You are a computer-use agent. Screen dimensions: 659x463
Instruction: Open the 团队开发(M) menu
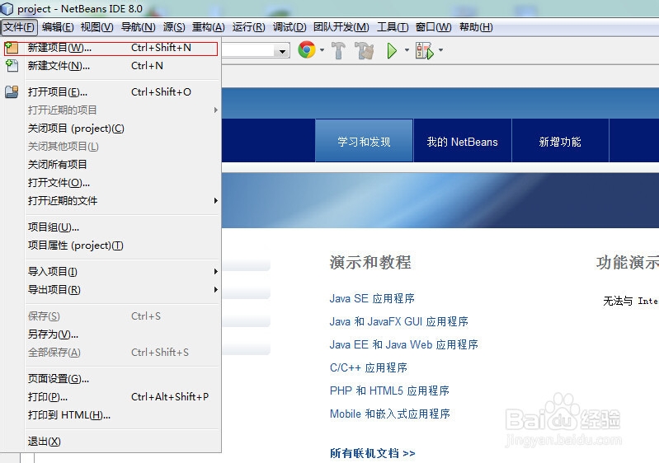tap(341, 27)
